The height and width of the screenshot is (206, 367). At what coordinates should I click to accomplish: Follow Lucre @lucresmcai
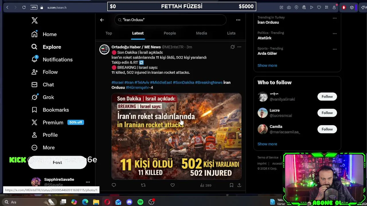point(327,113)
